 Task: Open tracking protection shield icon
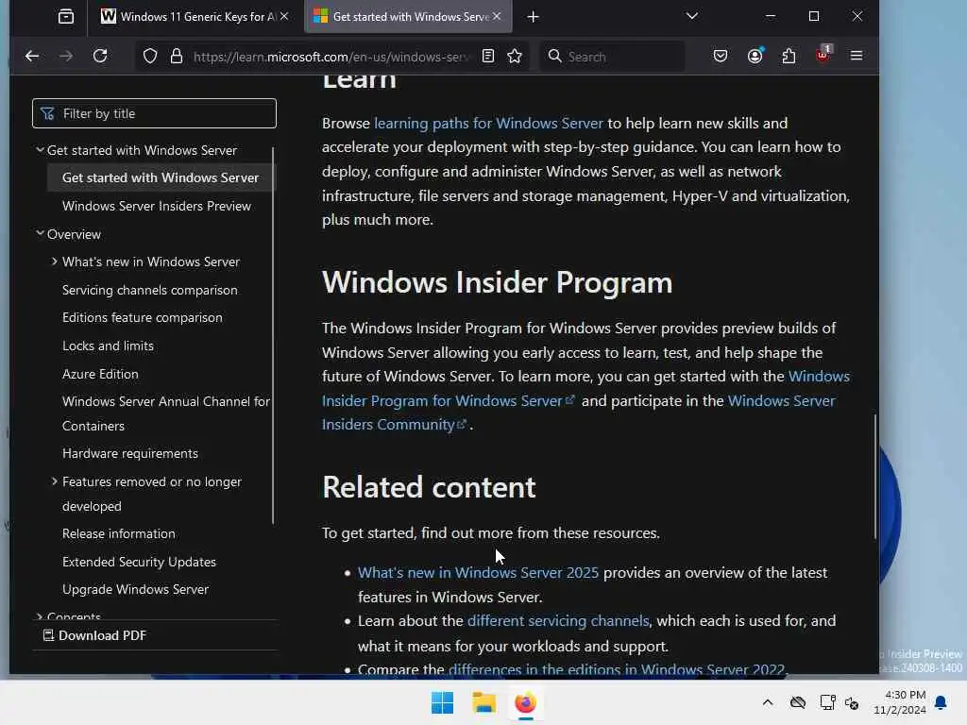click(x=150, y=56)
